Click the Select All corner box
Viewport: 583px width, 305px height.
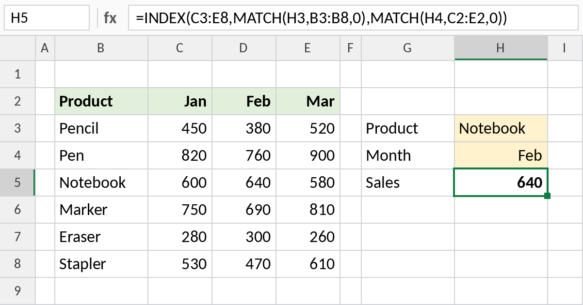coord(18,48)
